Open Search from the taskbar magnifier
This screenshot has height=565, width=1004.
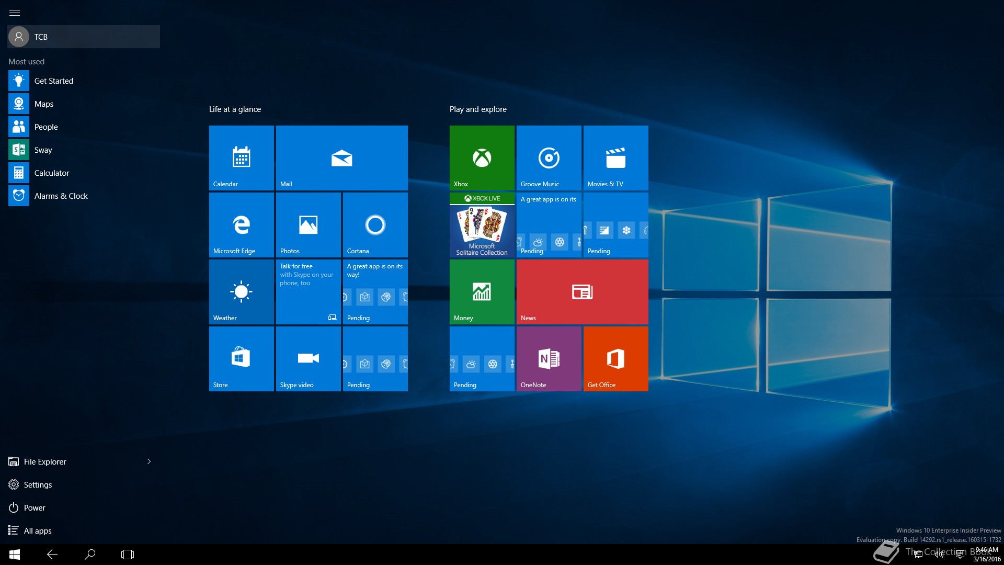(x=90, y=555)
